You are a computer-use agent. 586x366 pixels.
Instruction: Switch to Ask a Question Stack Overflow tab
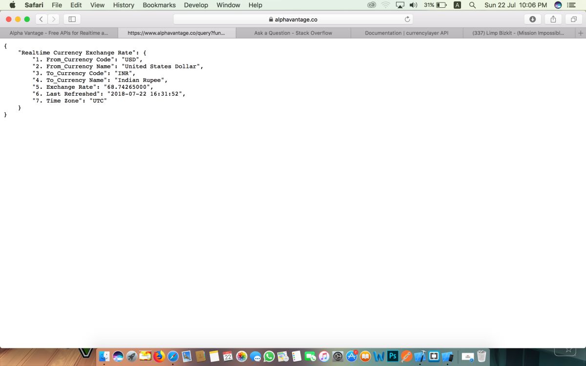[293, 33]
